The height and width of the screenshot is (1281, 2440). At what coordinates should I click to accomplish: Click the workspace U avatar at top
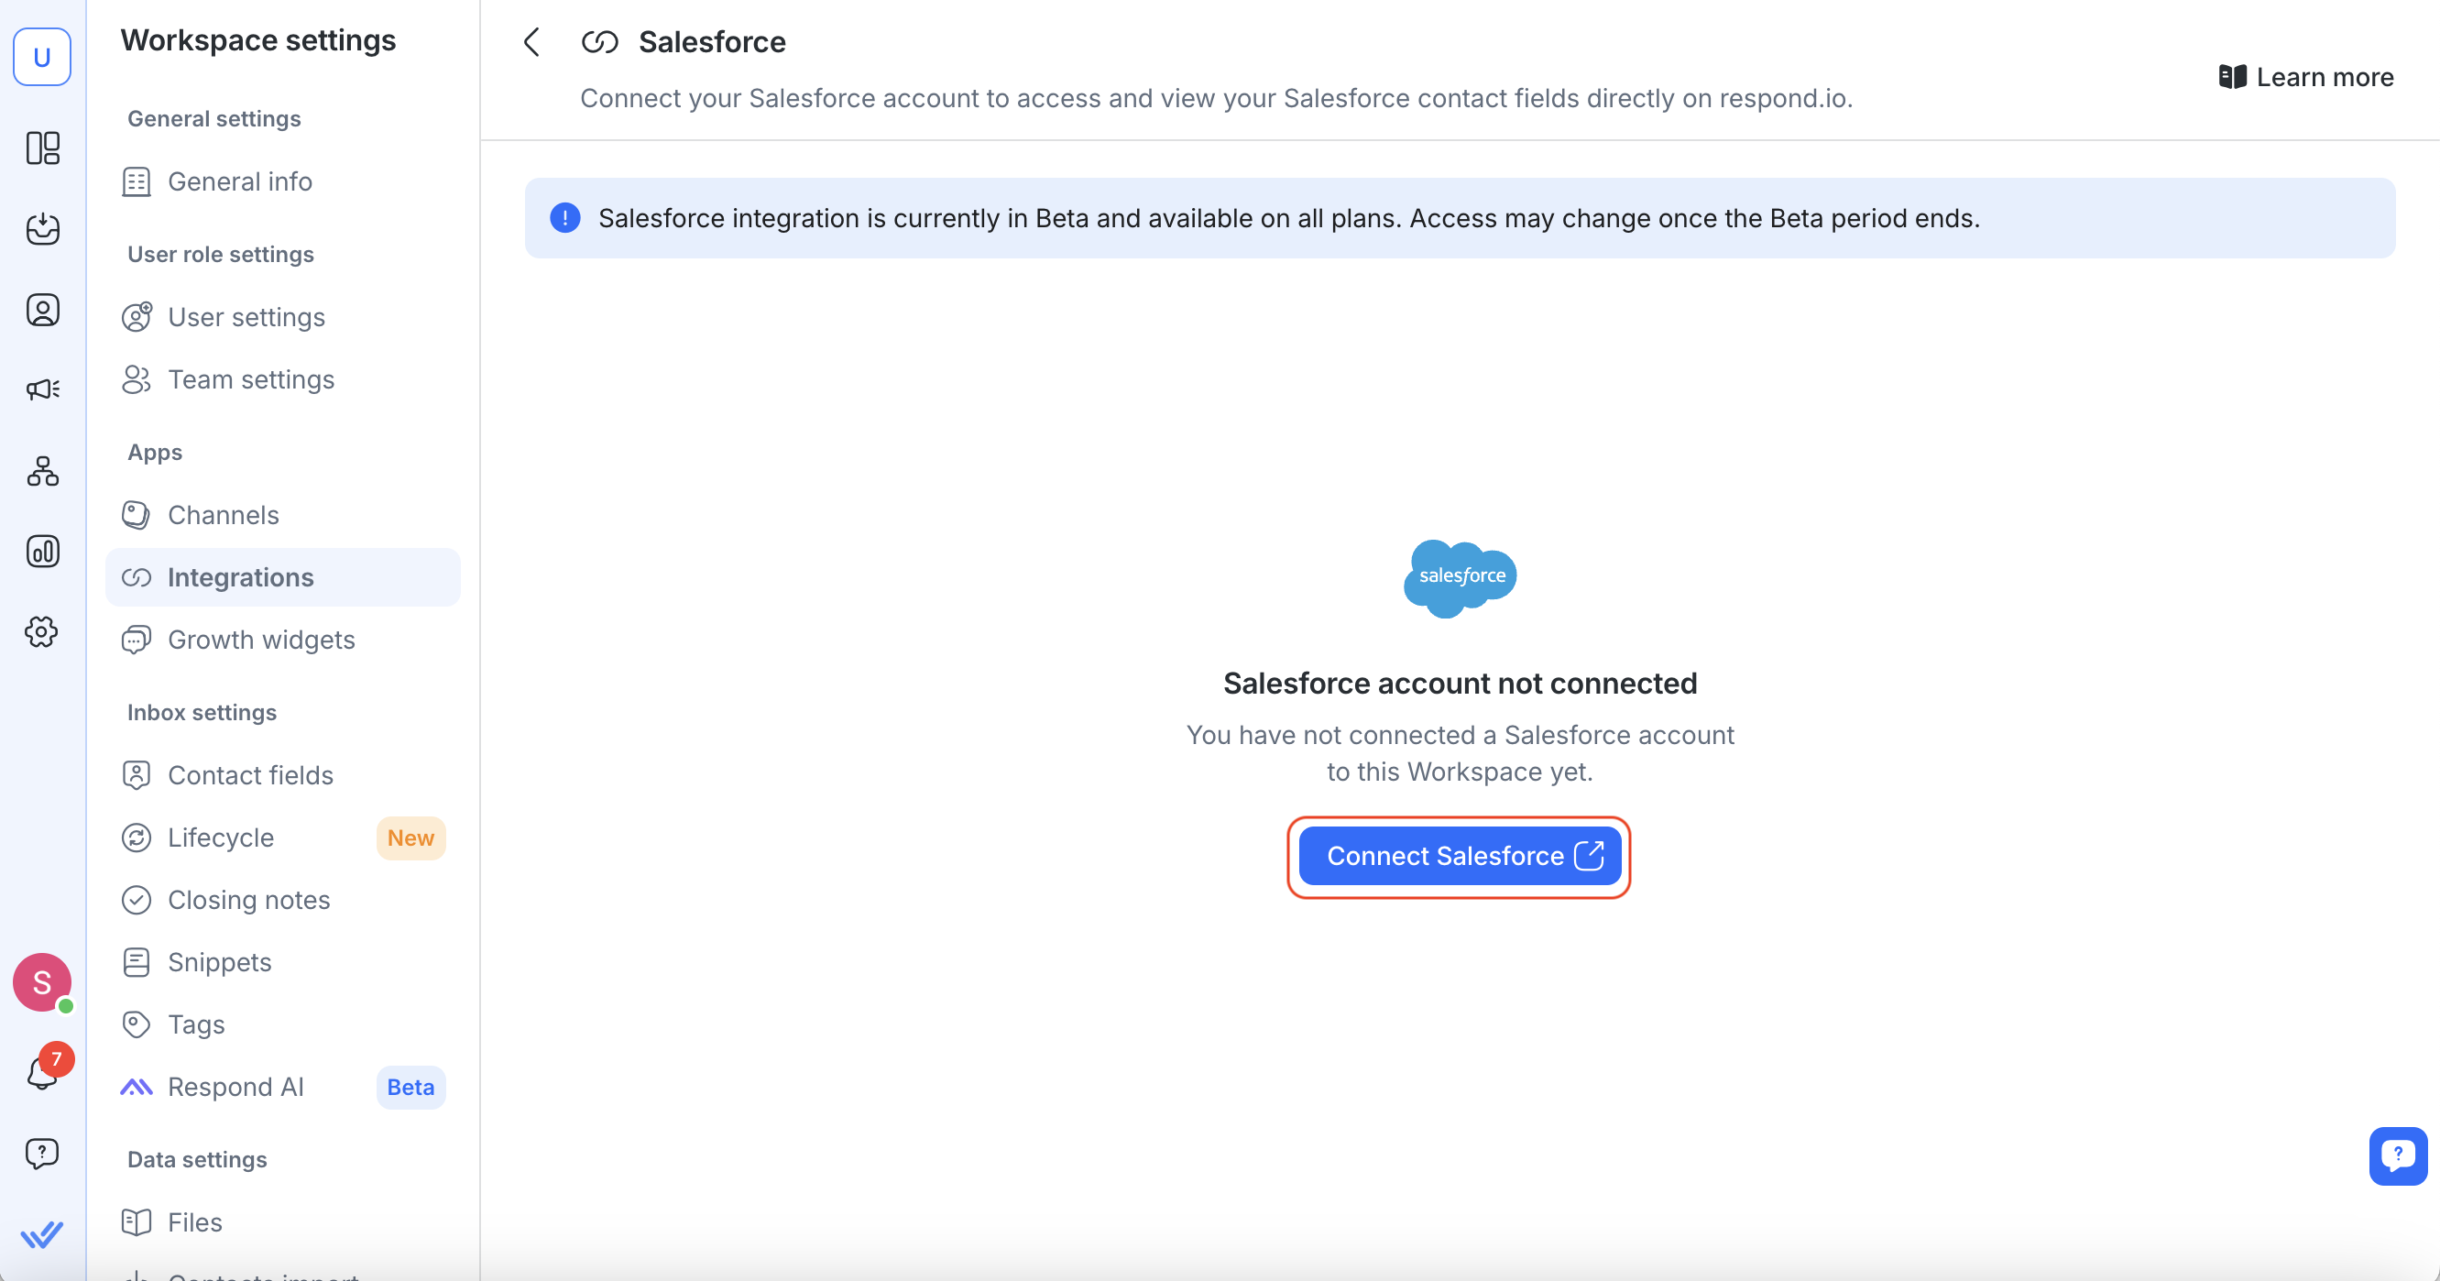(x=41, y=57)
